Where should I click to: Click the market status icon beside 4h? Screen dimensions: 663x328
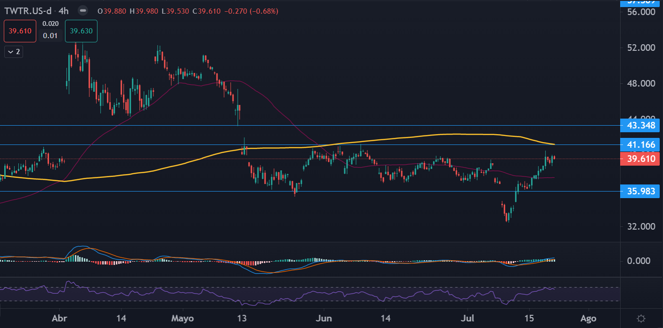[x=83, y=10]
